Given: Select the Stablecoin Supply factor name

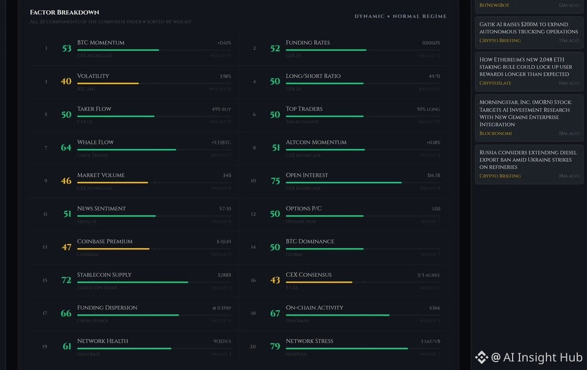Looking at the screenshot, I should click(104, 275).
